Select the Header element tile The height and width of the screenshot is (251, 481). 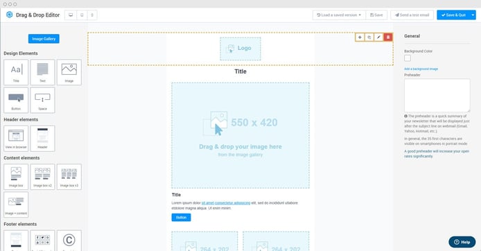[43, 139]
